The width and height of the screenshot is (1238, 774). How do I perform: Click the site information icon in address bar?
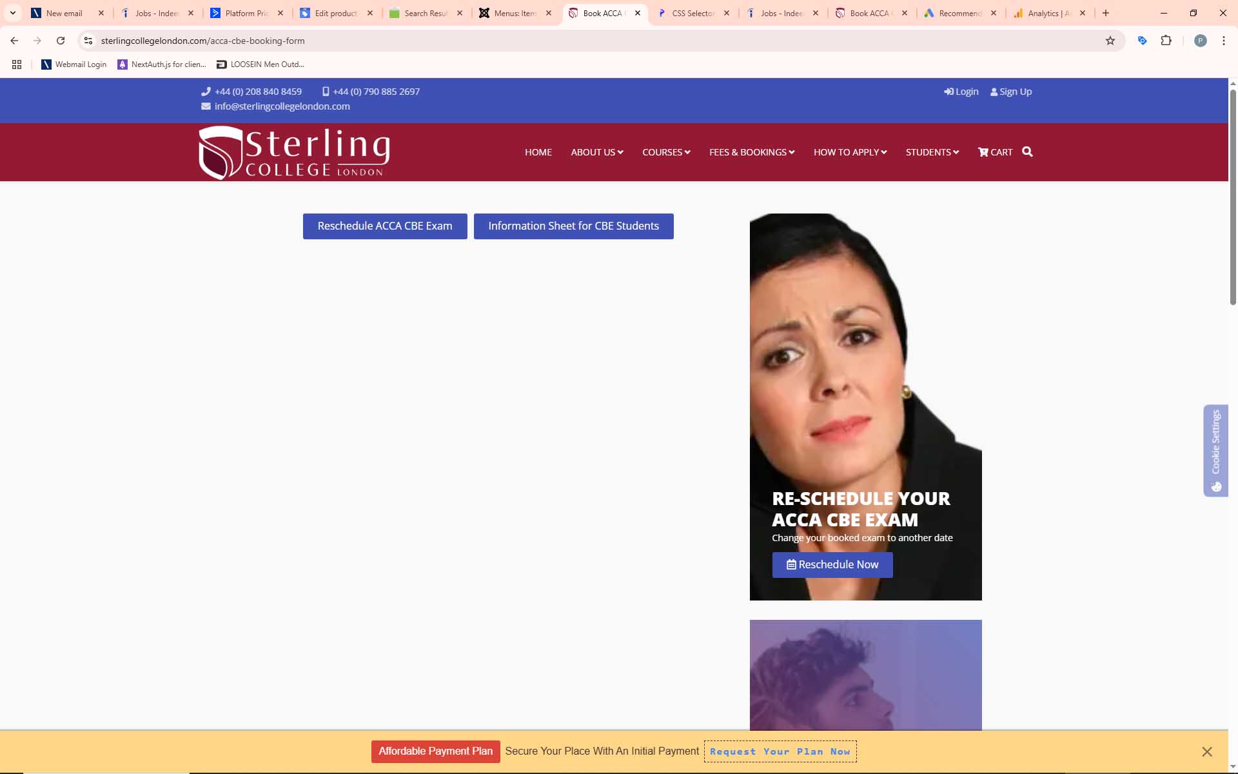[x=88, y=41]
